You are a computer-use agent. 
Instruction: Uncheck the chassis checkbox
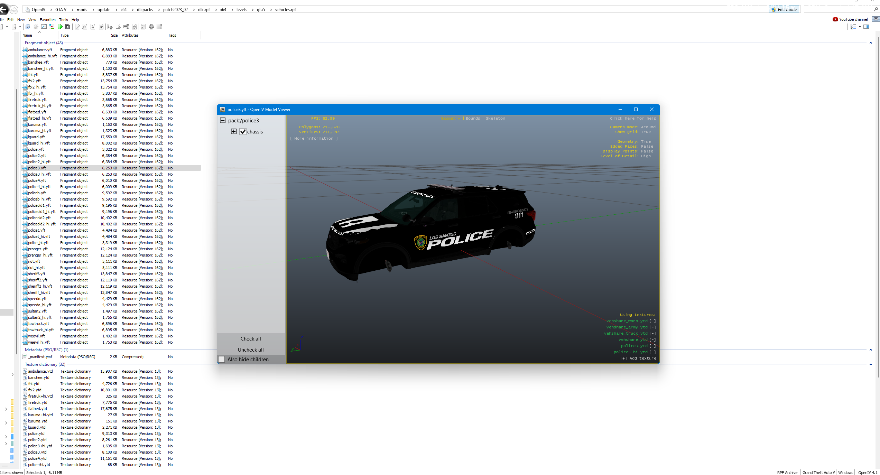coord(243,132)
